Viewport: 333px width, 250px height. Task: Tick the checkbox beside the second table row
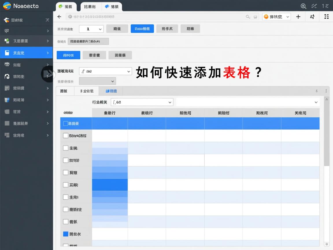click(x=66, y=135)
